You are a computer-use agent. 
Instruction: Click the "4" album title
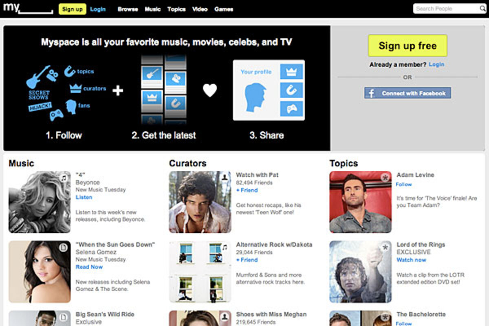coord(80,175)
